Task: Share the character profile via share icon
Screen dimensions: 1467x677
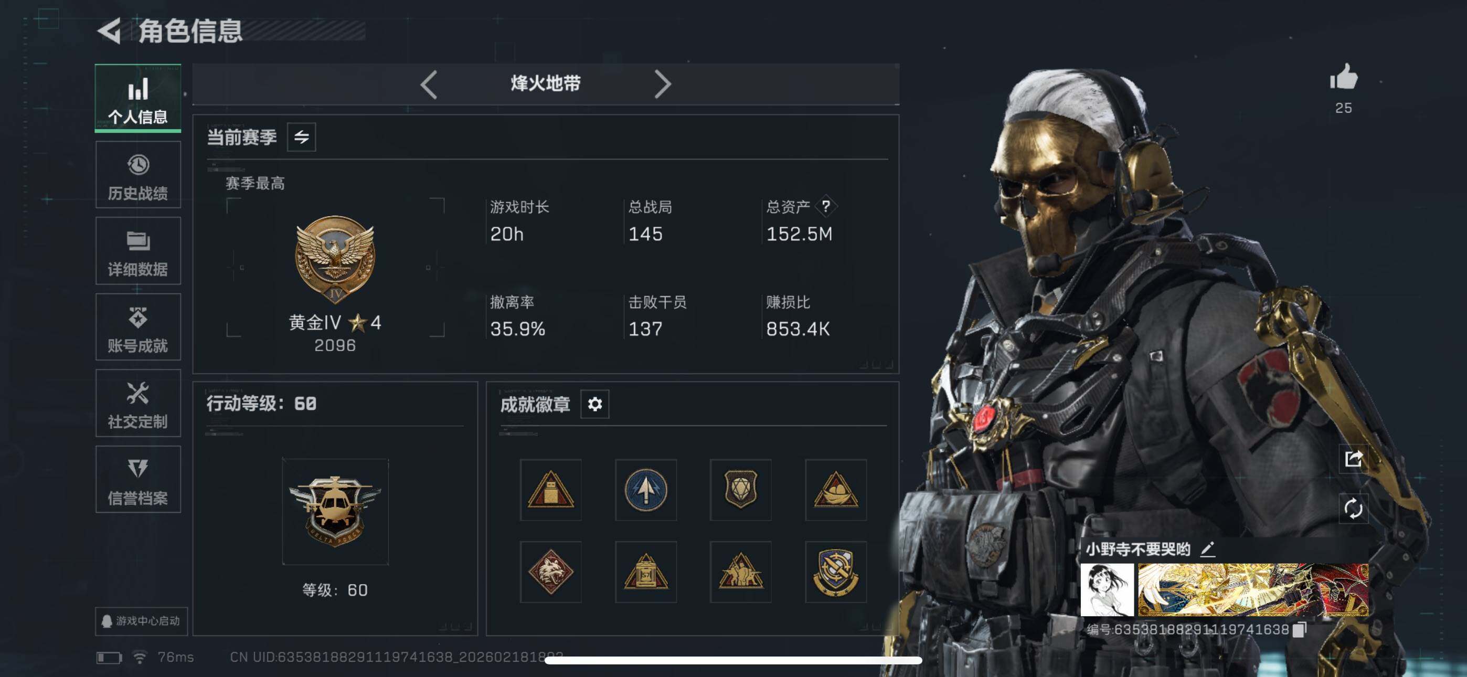Action: tap(1353, 458)
